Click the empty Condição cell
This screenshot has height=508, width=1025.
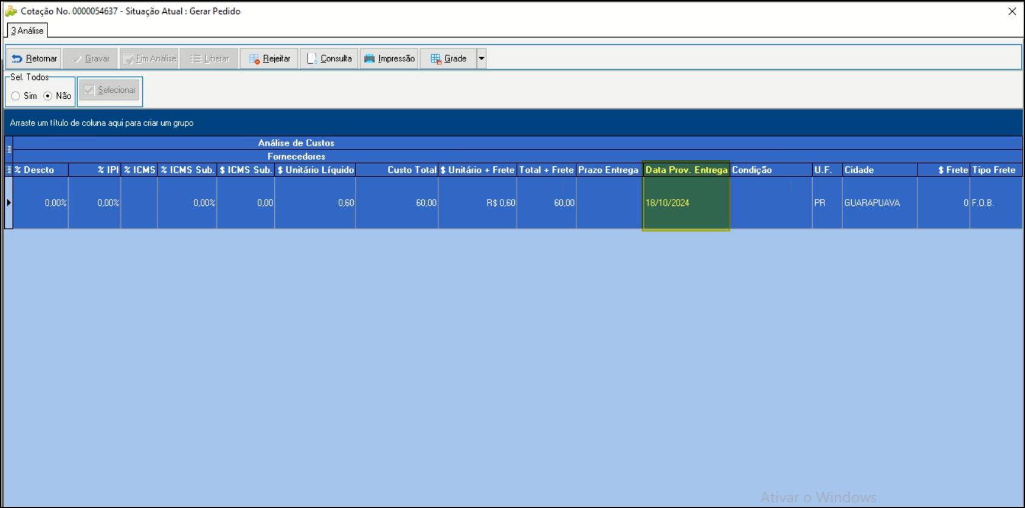(x=771, y=203)
